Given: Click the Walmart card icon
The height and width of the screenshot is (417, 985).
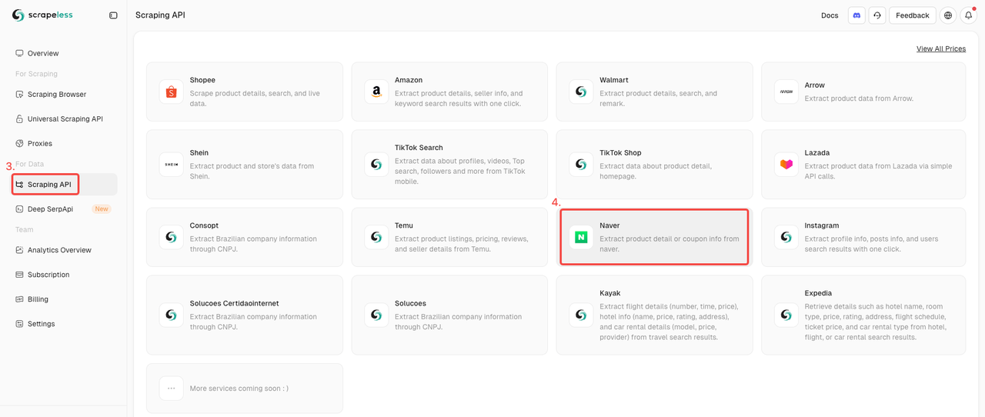Looking at the screenshot, I should [581, 92].
